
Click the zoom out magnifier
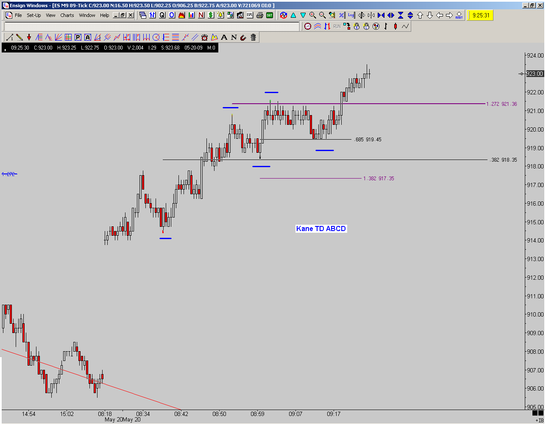323,15
